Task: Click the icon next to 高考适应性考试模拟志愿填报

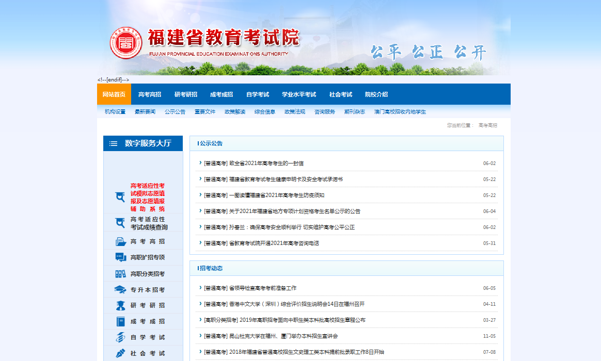Action: pos(120,197)
